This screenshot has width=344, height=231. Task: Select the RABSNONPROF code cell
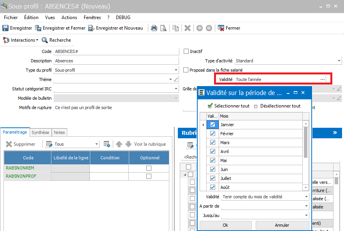click(x=27, y=176)
